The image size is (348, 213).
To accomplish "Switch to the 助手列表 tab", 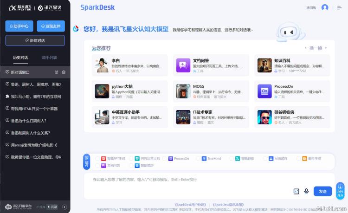I will pos(49,58).
